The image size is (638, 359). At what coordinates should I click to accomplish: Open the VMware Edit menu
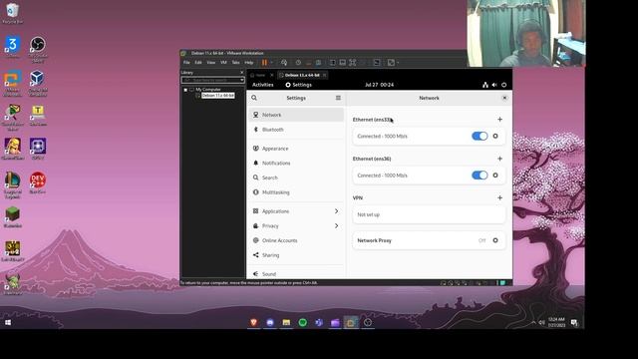(198, 63)
